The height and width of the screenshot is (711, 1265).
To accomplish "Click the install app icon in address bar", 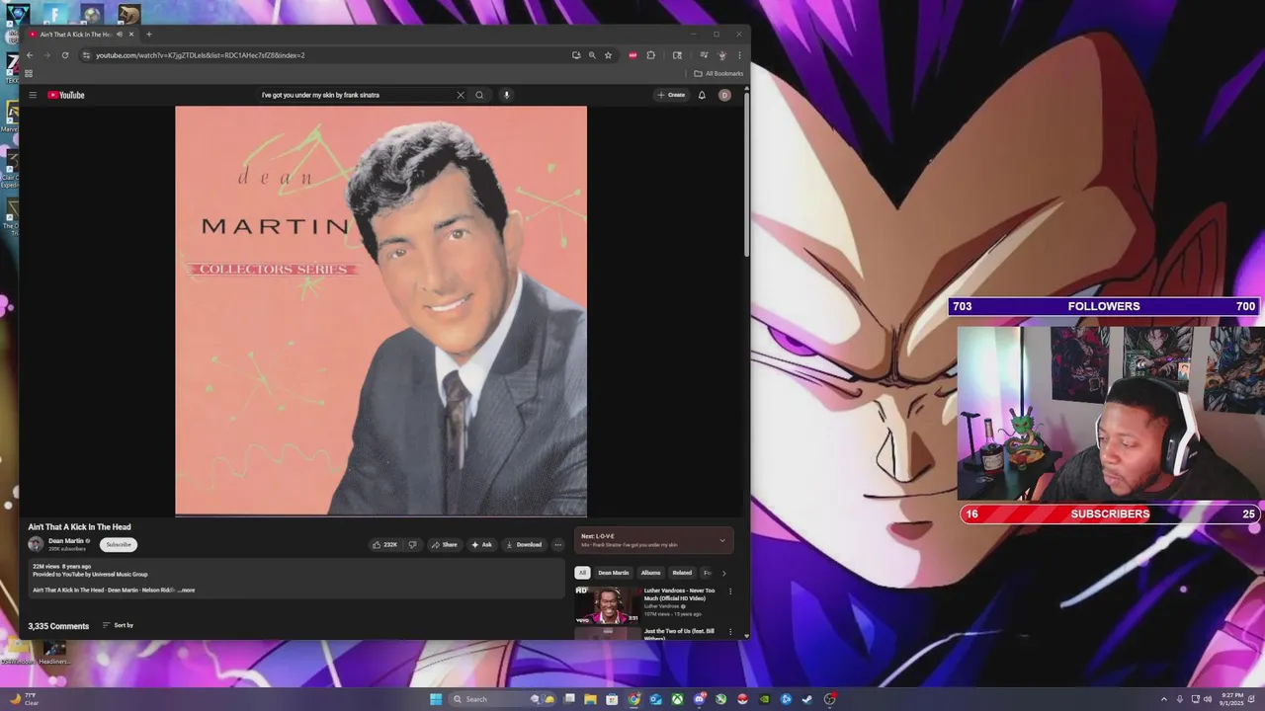I will tap(576, 55).
